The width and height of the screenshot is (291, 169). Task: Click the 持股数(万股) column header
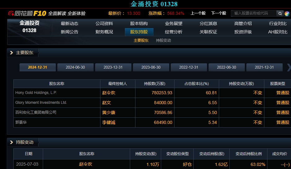(155, 84)
